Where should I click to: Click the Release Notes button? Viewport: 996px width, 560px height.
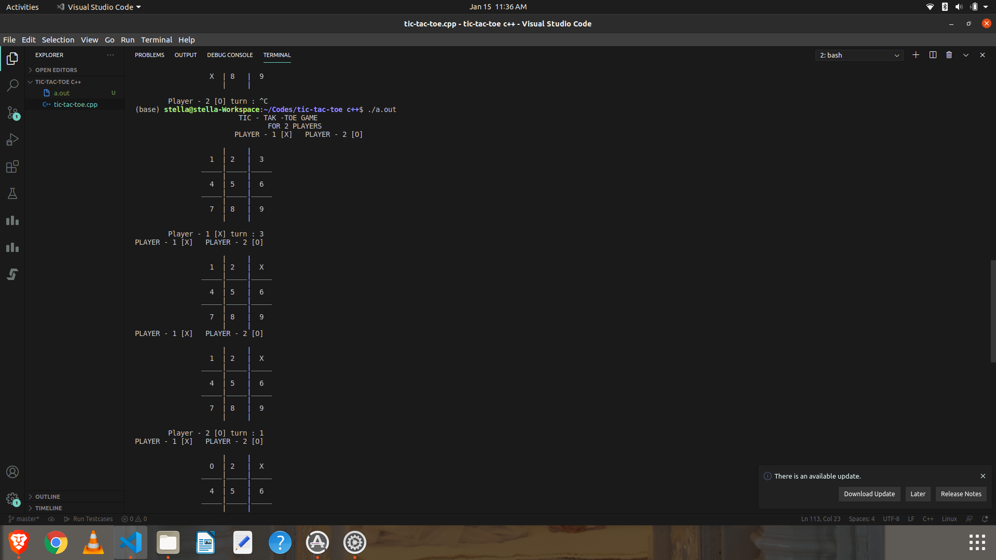(x=961, y=494)
